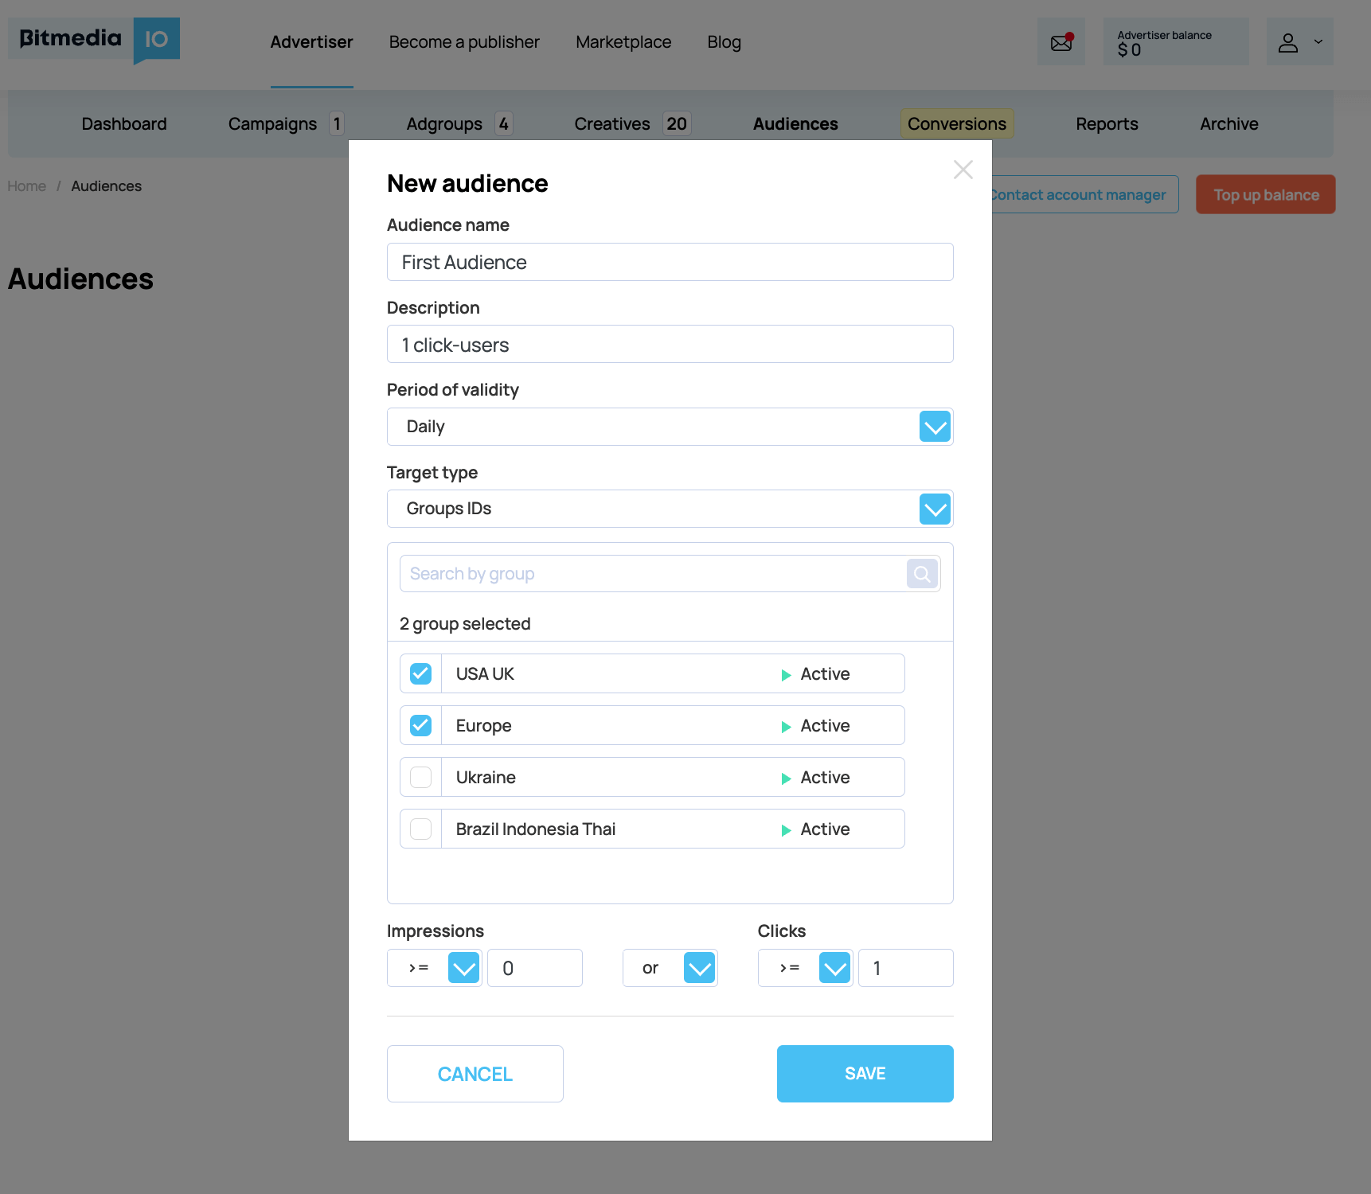Viewport: 1371px width, 1194px height.
Task: Uncheck the USA UK group
Action: click(x=420, y=673)
